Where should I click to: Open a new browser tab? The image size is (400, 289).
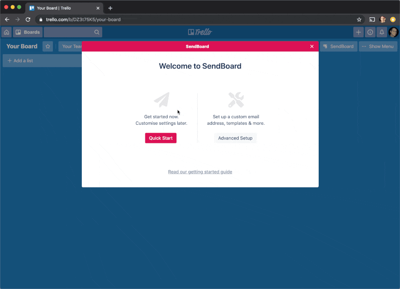click(x=110, y=8)
